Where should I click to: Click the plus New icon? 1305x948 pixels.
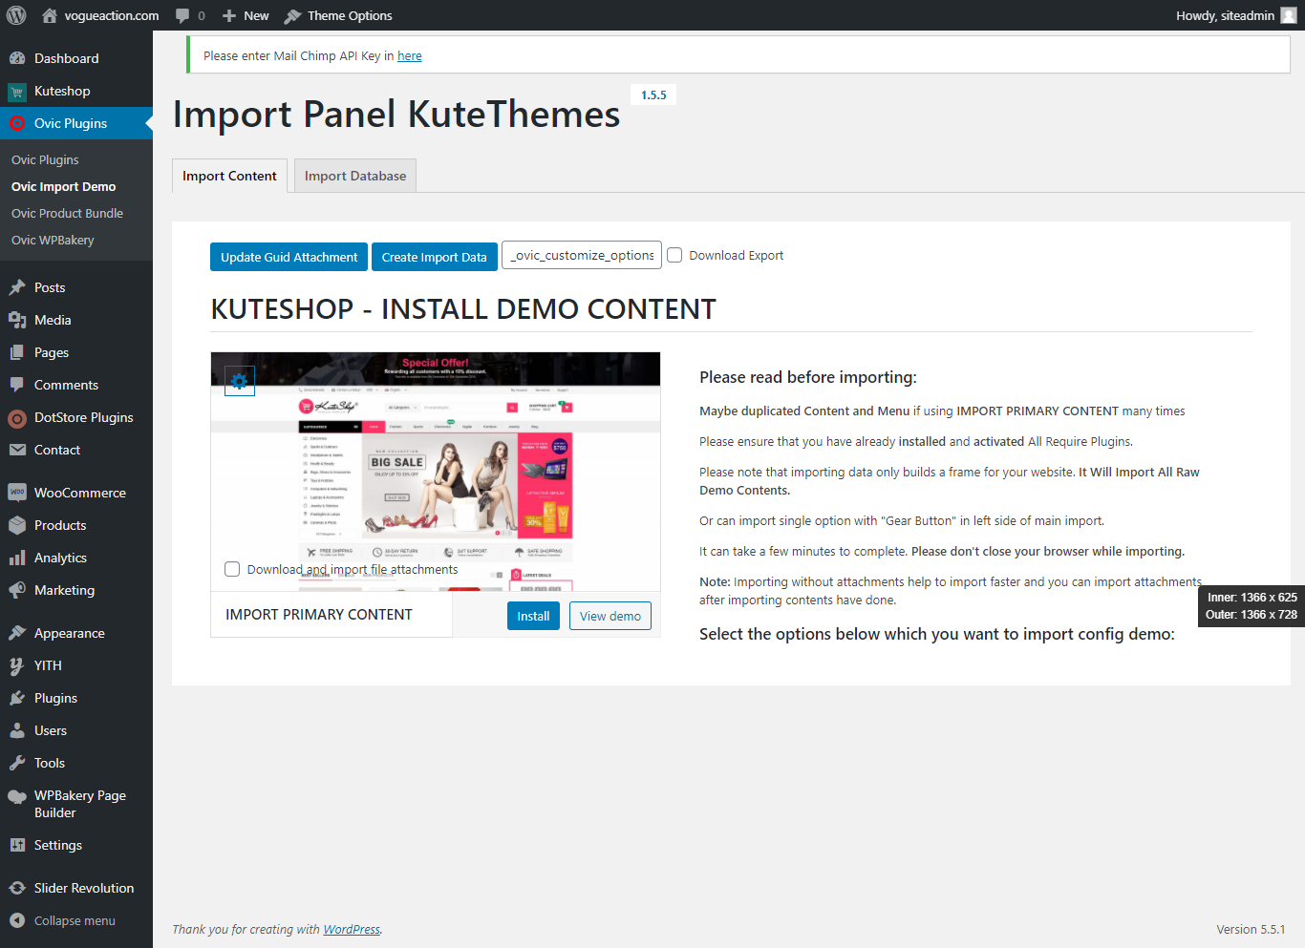(x=229, y=15)
